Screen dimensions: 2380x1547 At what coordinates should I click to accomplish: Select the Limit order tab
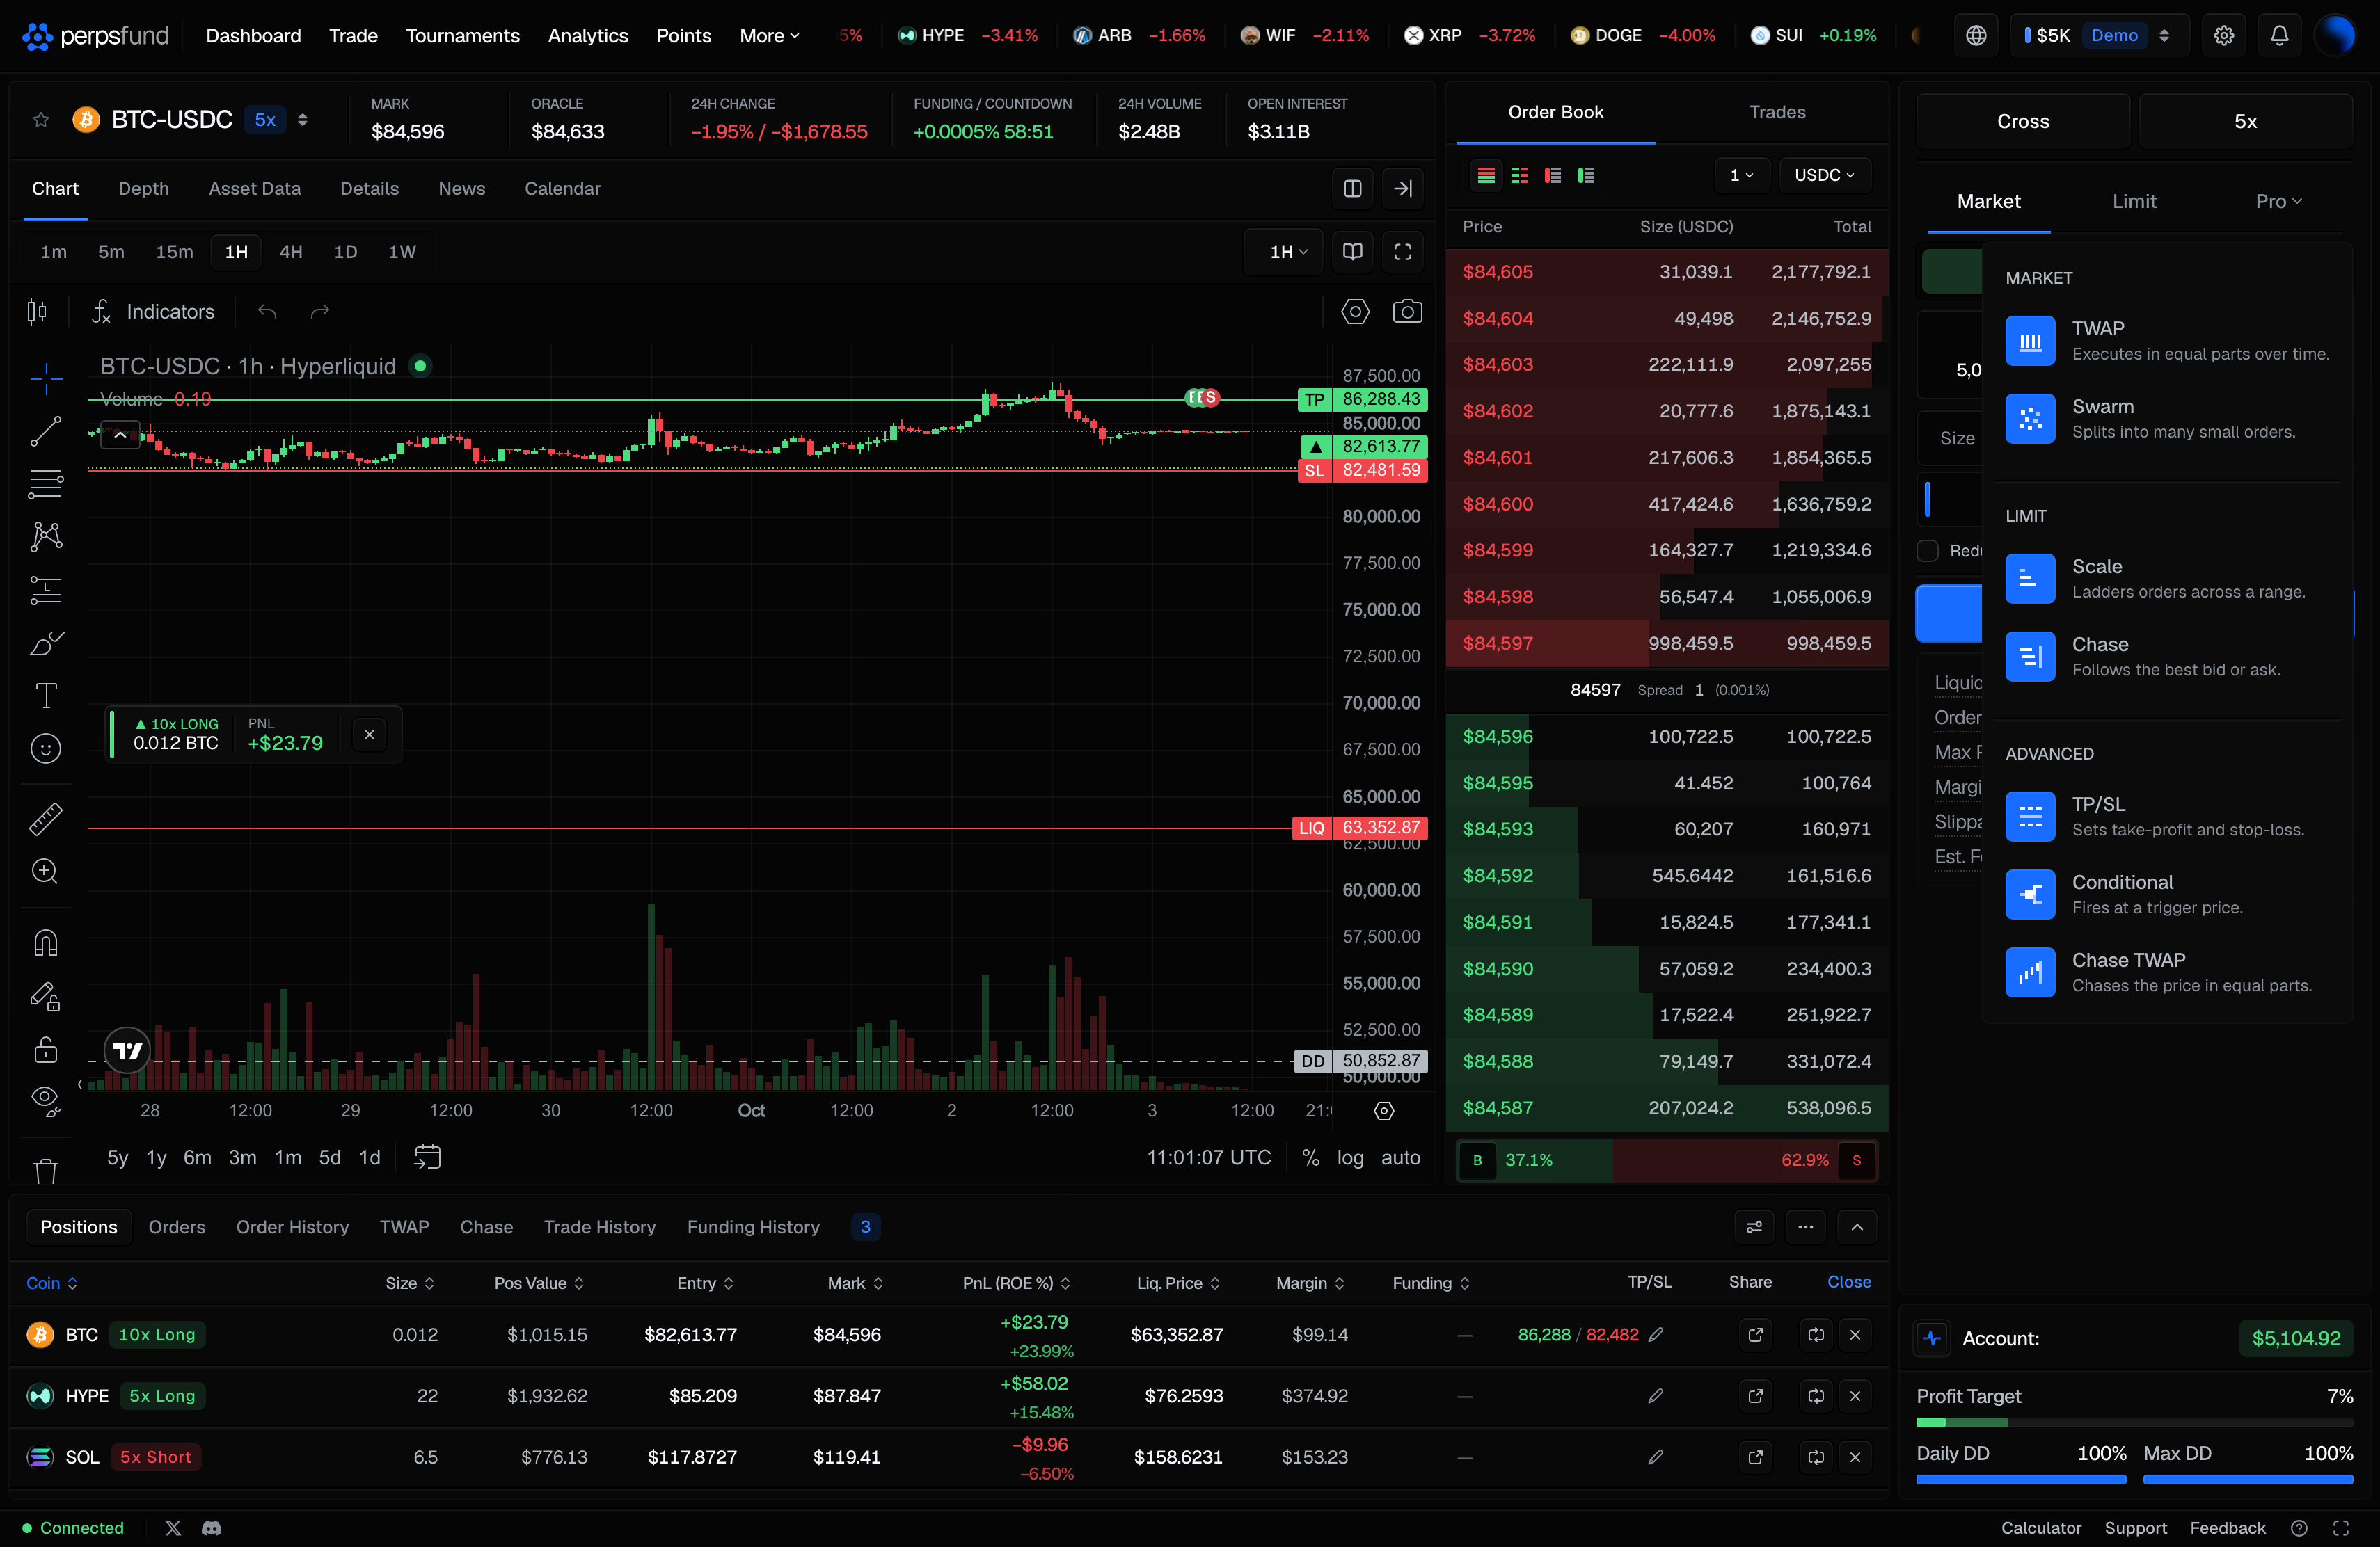point(2134,201)
